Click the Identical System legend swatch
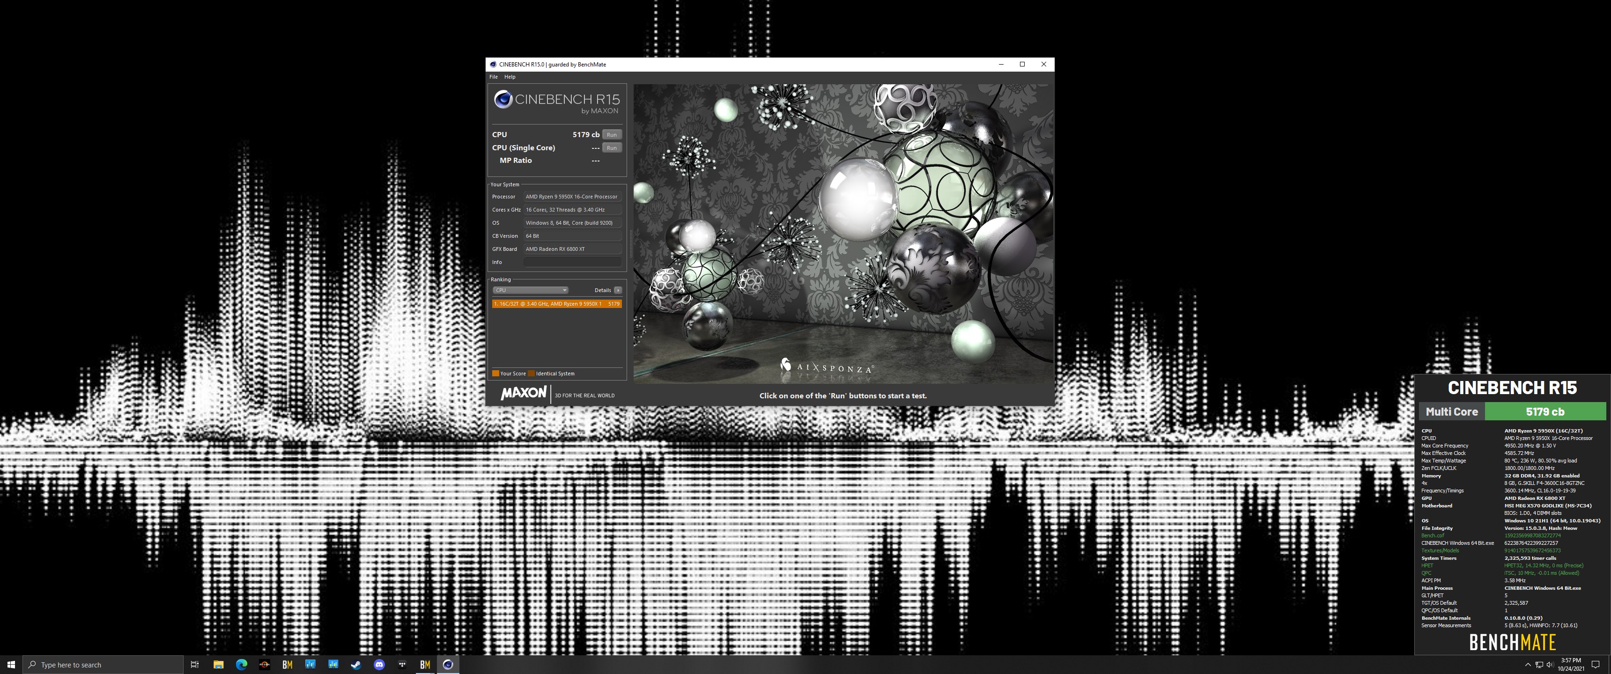Screen dimensions: 1611x674 tap(531, 373)
